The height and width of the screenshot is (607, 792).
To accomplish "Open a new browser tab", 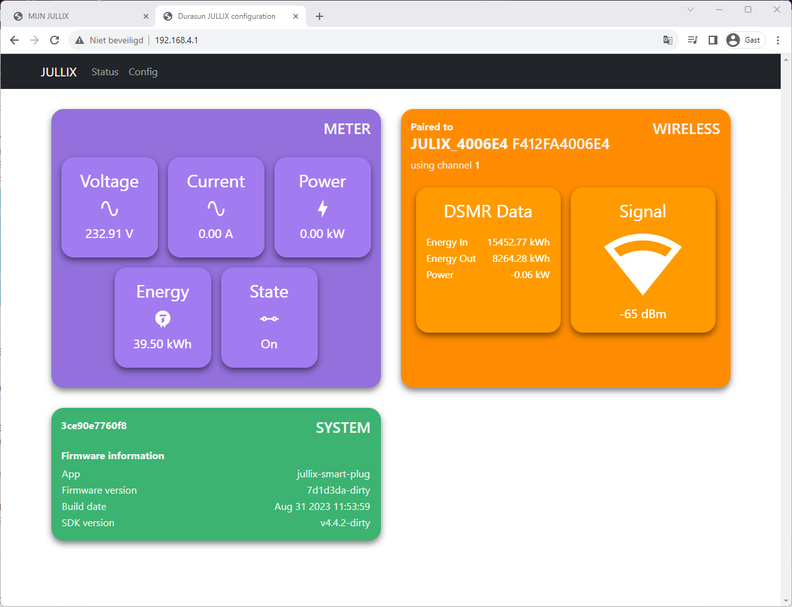I will click(320, 16).
